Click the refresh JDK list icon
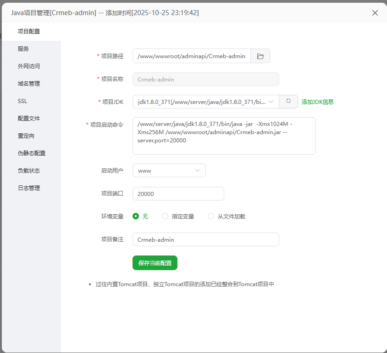This screenshot has width=387, height=353. tap(288, 101)
